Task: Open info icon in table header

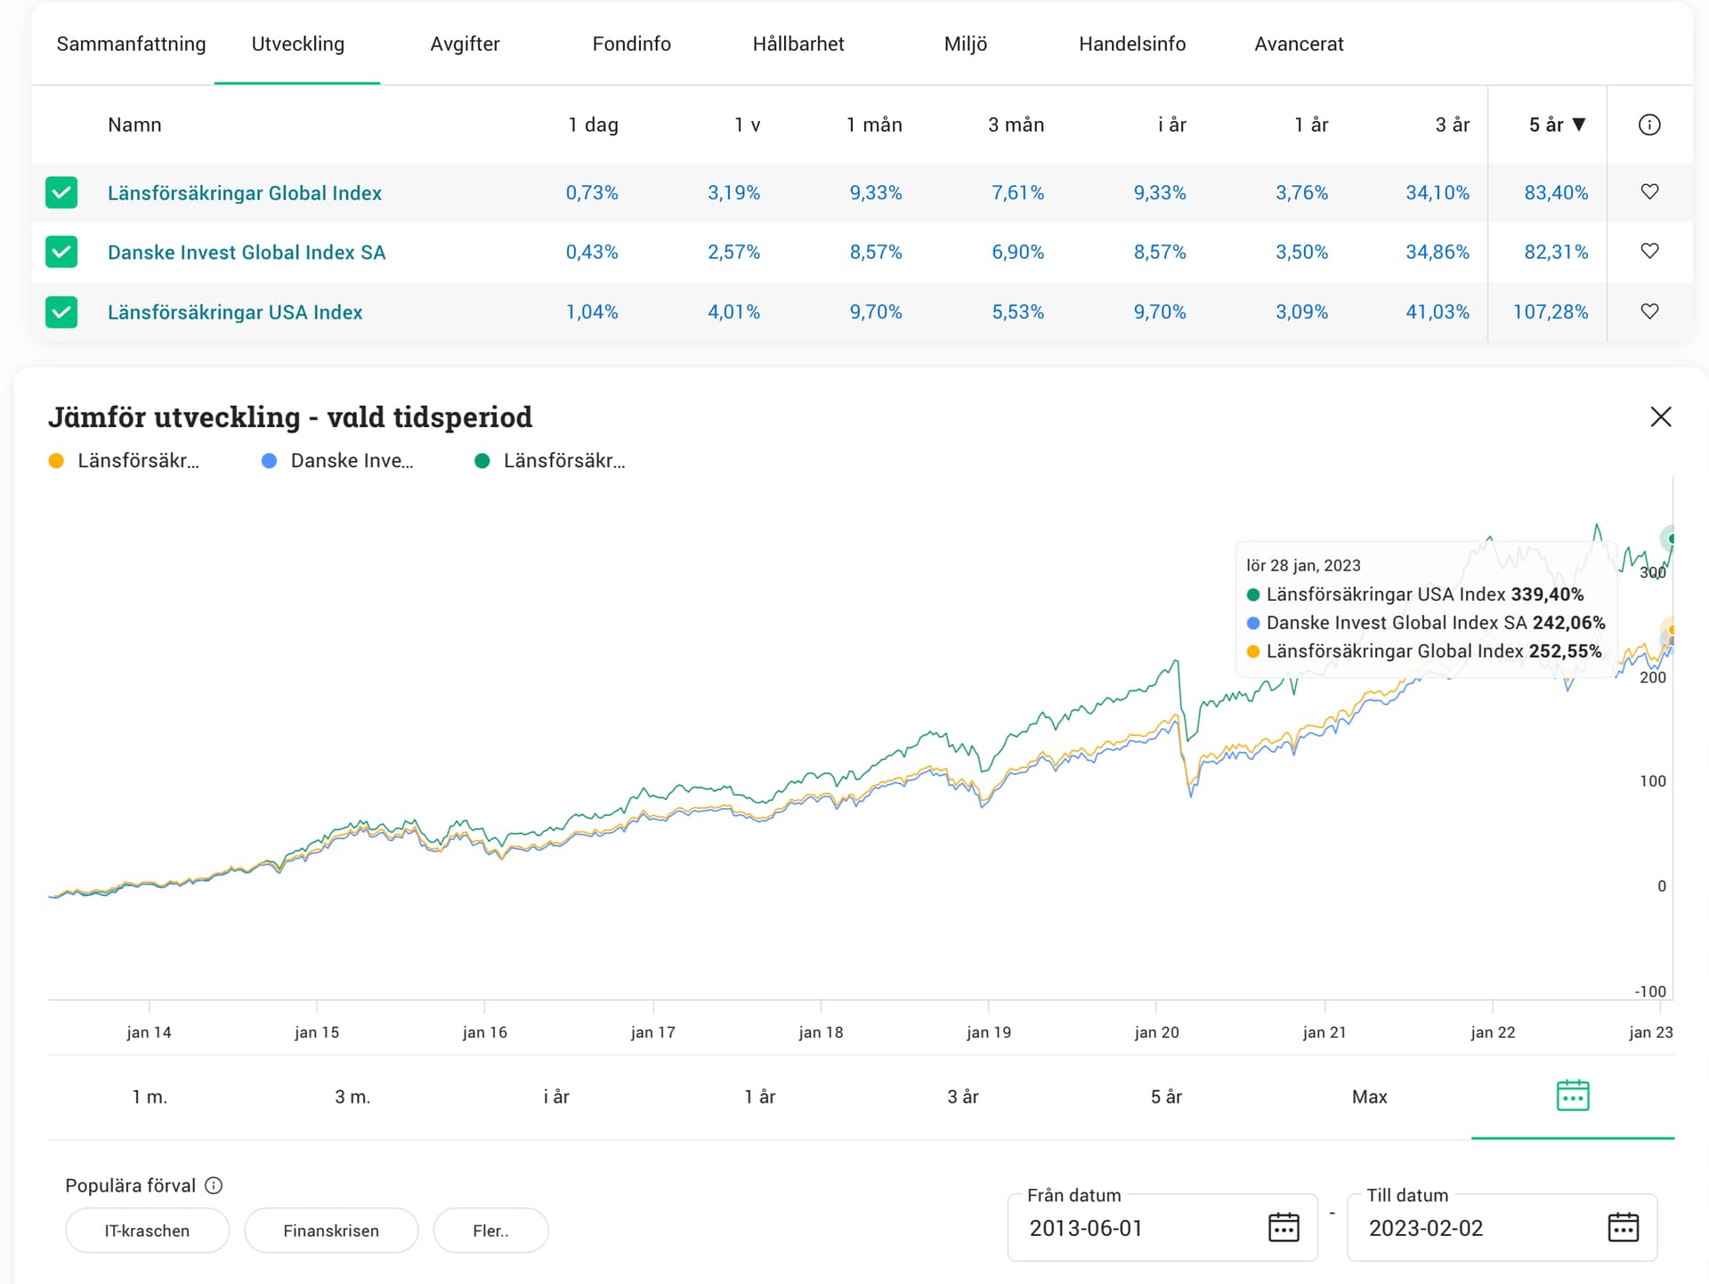Action: click(1649, 125)
